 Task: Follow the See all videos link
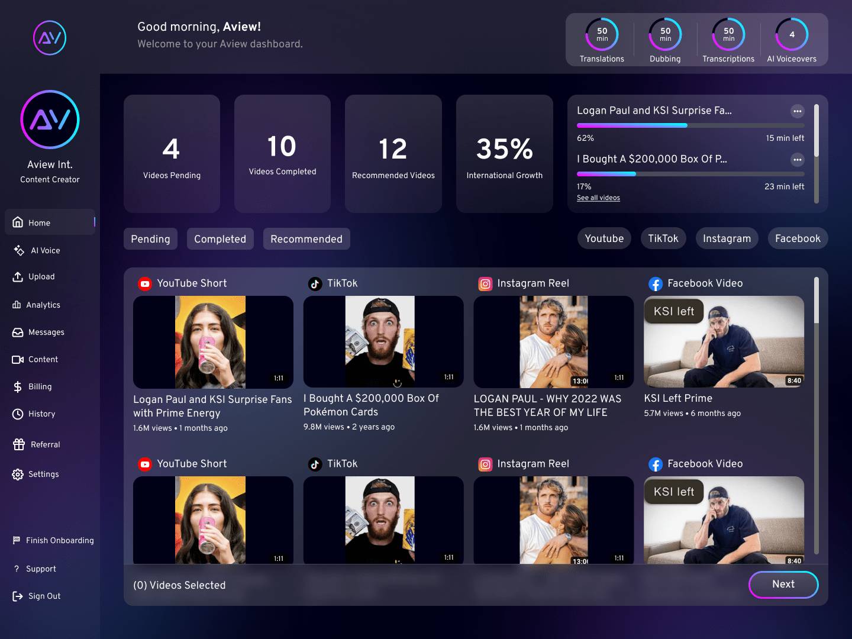coord(598,198)
